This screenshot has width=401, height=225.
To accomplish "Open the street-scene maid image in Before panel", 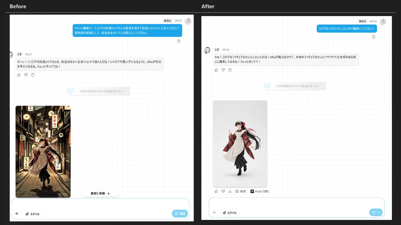I will pyautogui.click(x=43, y=152).
